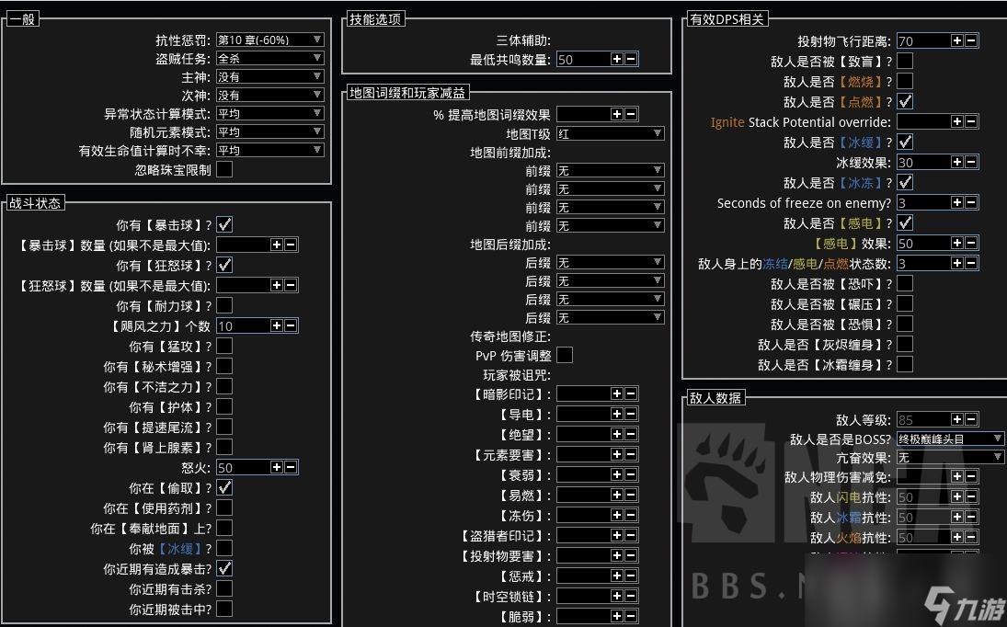The width and height of the screenshot is (1007, 627).
Task: Increase 【冻伤】 value with plus button
Action: click(x=616, y=515)
